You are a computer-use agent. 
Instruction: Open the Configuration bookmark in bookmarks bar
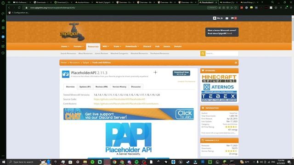tap(19, 13)
